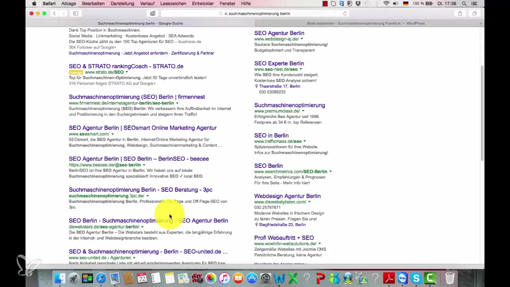Screen dimensions: 510x287
Task: Open SEO & STRATO rankingCoach result
Action: pyautogui.click(x=126, y=66)
